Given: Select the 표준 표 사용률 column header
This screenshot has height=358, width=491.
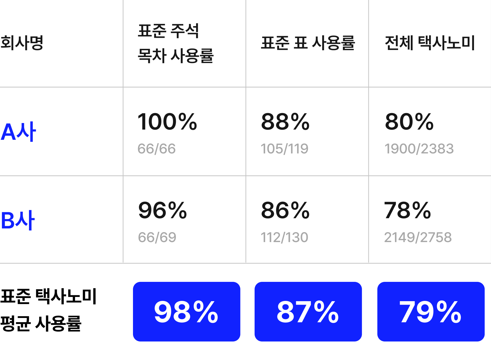Looking at the screenshot, I should pos(308,43).
